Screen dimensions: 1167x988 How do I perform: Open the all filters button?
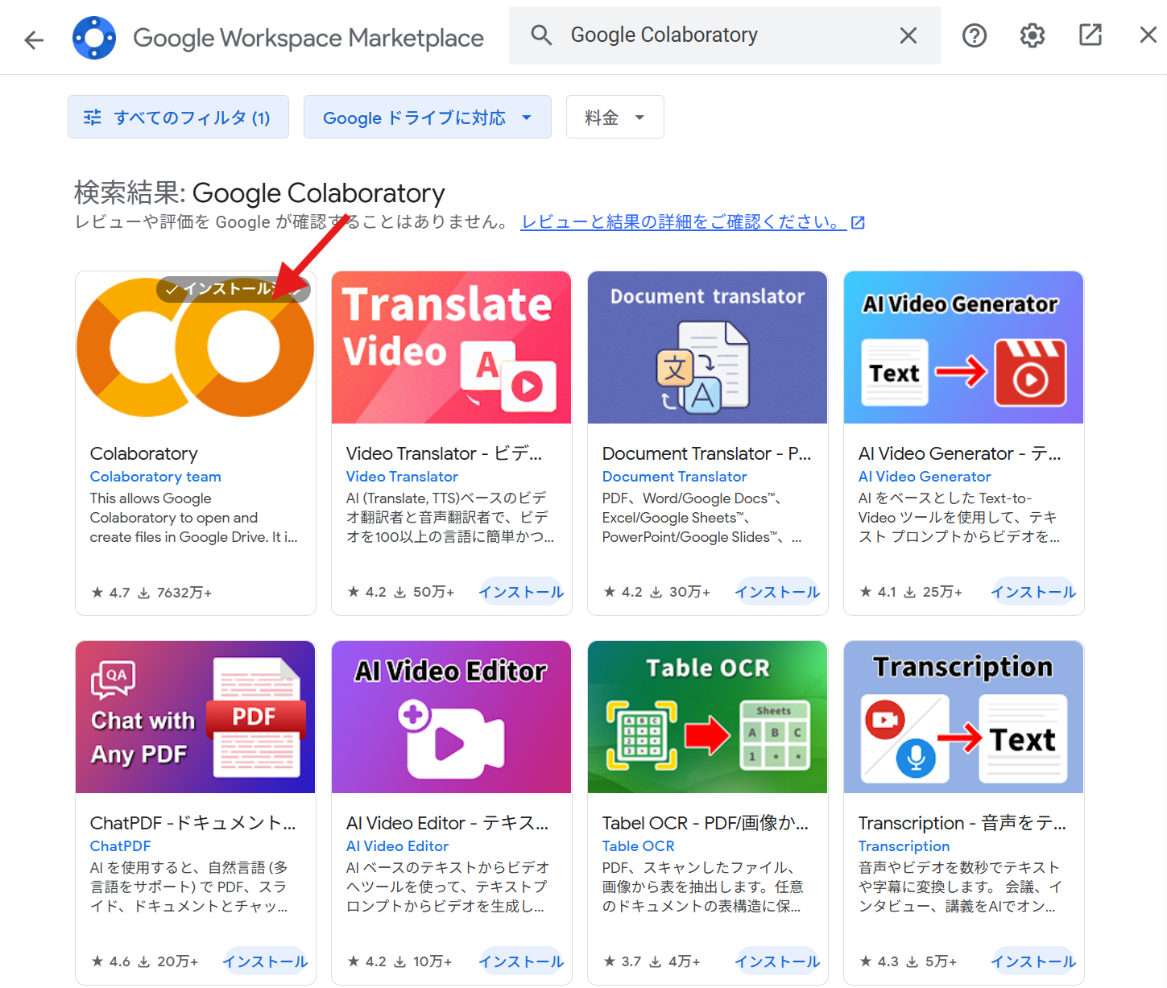click(178, 118)
